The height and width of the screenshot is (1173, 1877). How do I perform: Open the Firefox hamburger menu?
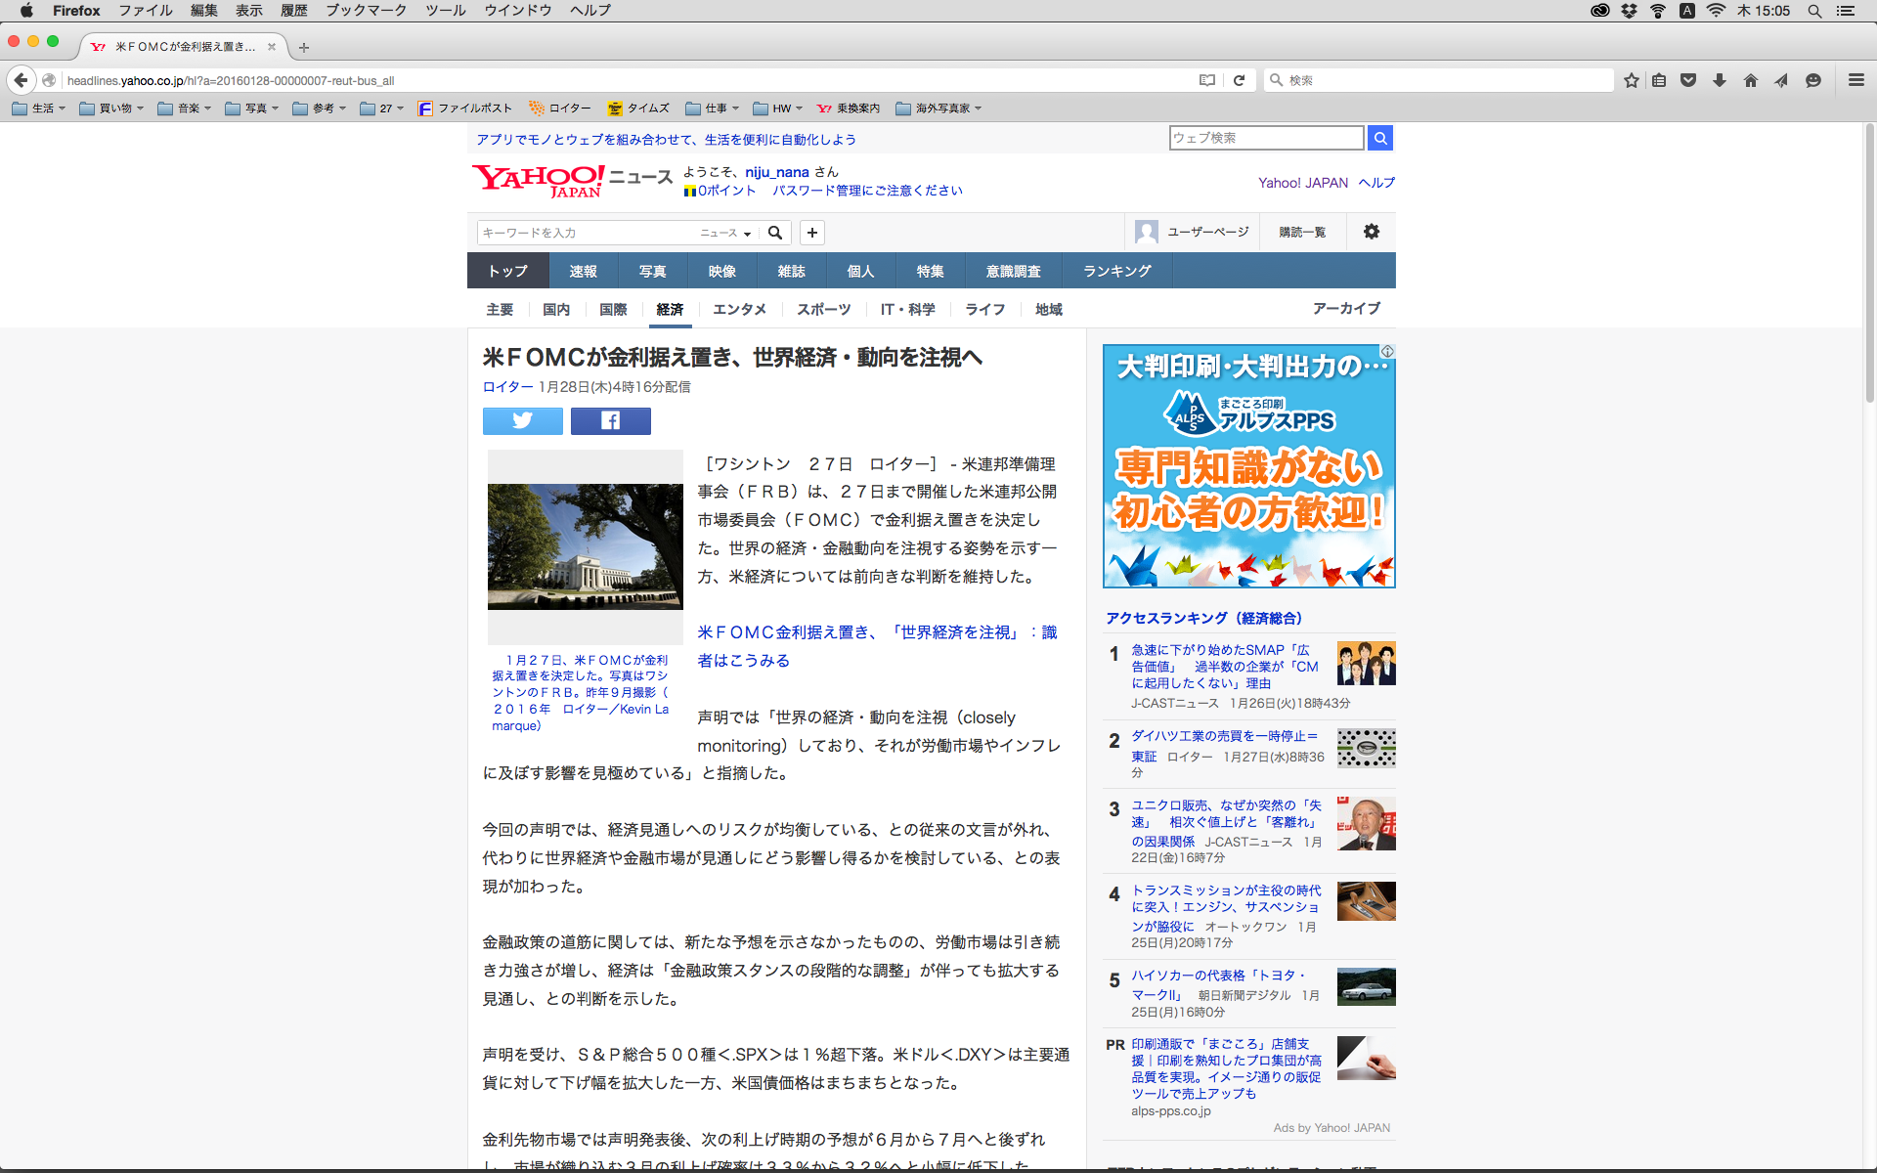pyautogui.click(x=1855, y=80)
